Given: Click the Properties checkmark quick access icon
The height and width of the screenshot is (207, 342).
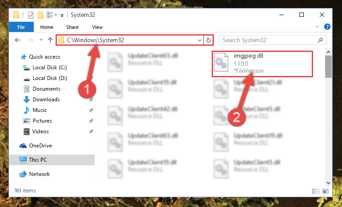Looking at the screenshot, I should (x=31, y=15).
